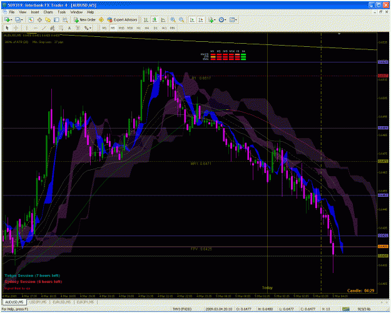Click the connection status 923/3 kb indicator
The height and width of the screenshot is (313, 391).
pyautogui.click(x=364, y=309)
